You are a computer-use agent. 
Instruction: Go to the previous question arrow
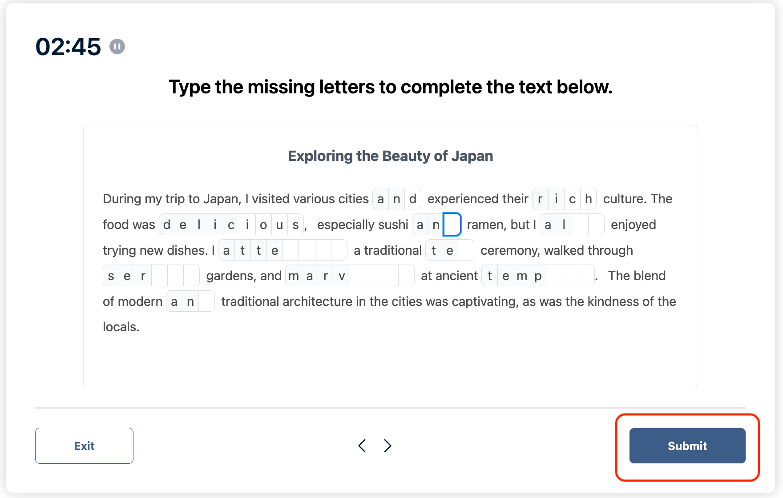[x=362, y=446]
